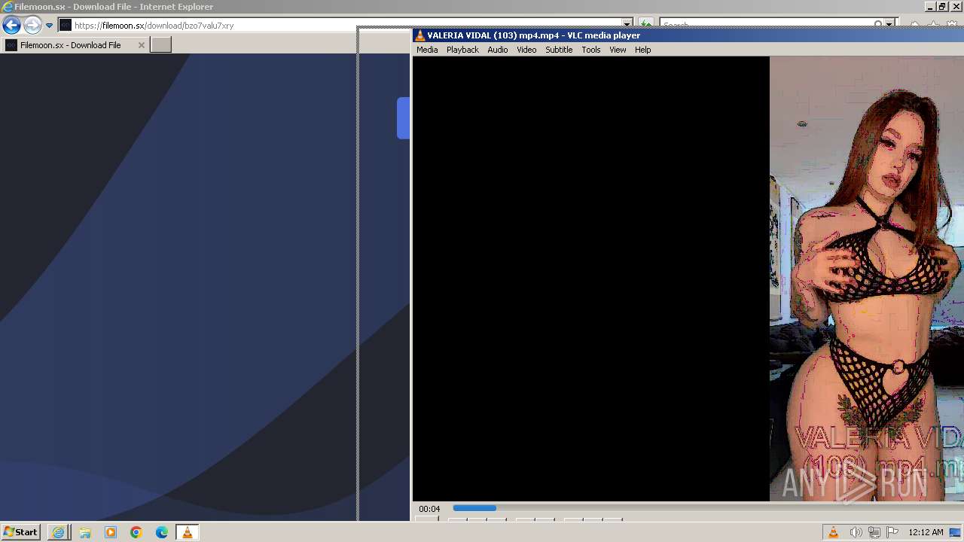Open Action Center flag tray icon
Screen dimensions: 964x542
pyautogui.click(x=892, y=532)
